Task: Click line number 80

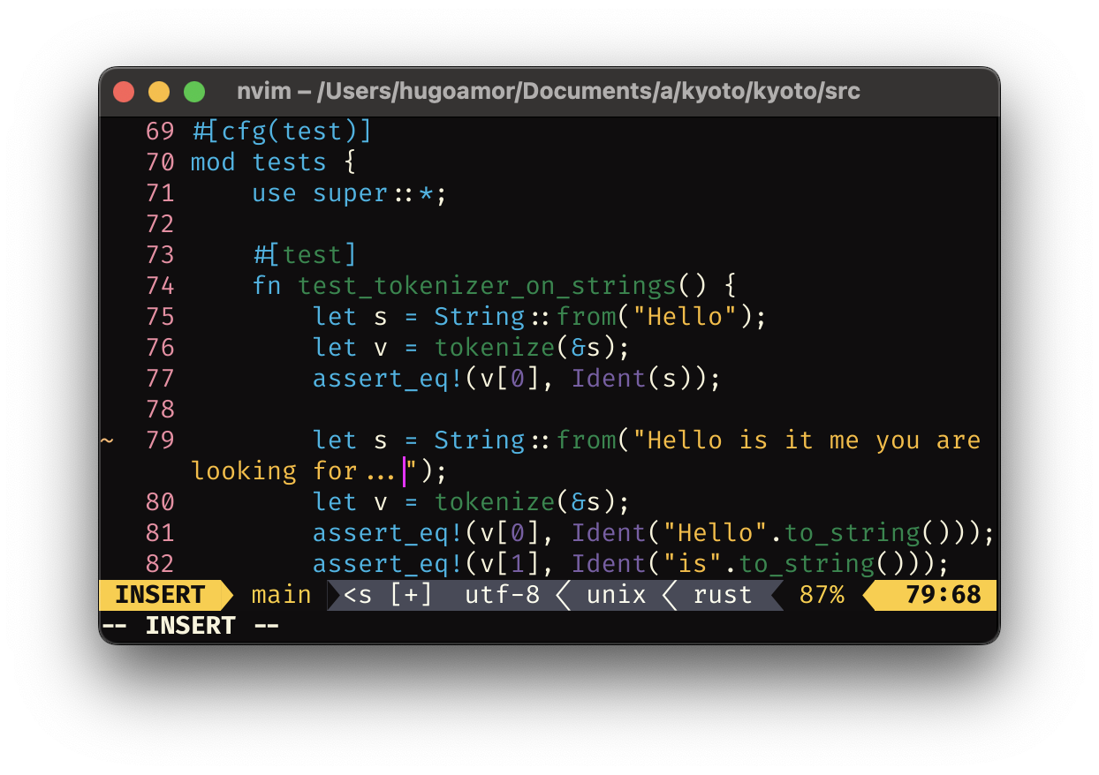Action: [x=160, y=502]
